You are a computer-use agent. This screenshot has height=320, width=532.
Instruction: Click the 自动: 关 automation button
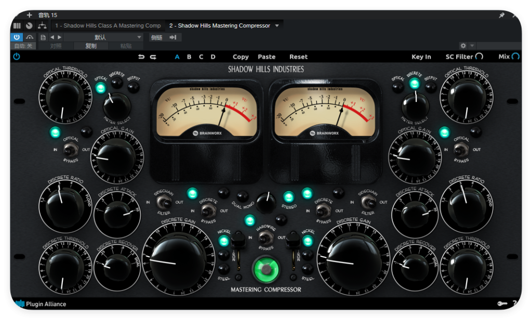[23, 46]
